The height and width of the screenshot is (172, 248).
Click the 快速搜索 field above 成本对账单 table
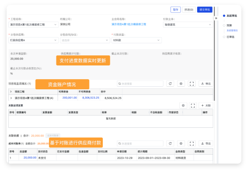pos(140,143)
